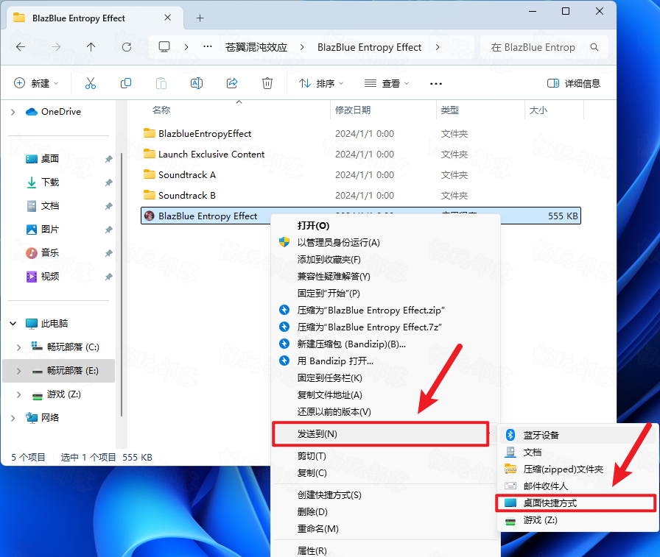
Task: Select 压缩(zipped)文件夹 in the submenu
Action: pos(564,469)
